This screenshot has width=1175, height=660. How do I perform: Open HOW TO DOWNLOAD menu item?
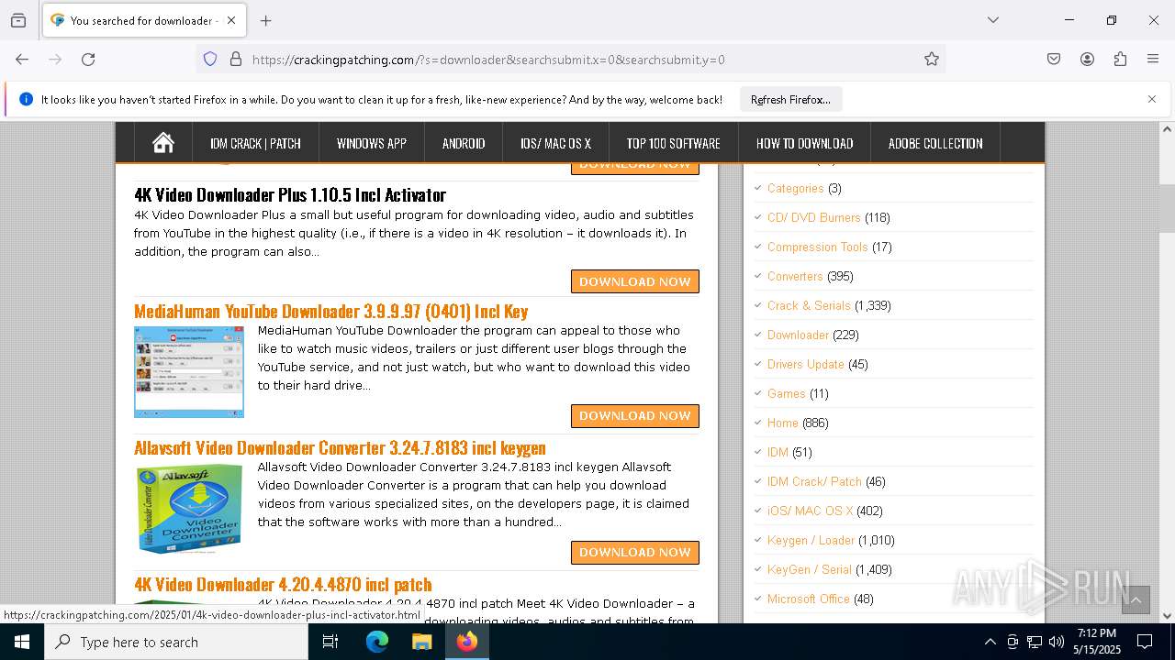(x=804, y=143)
